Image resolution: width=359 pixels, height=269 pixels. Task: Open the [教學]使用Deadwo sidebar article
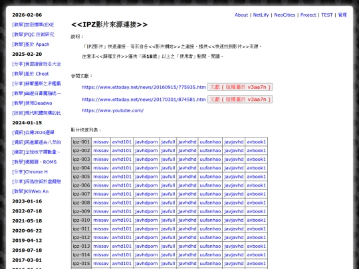point(32,103)
